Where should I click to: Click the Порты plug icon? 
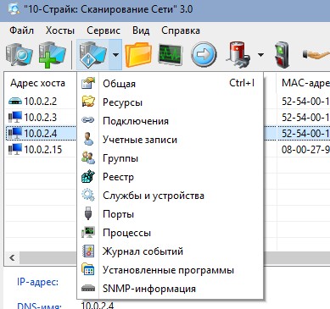coord(88,213)
